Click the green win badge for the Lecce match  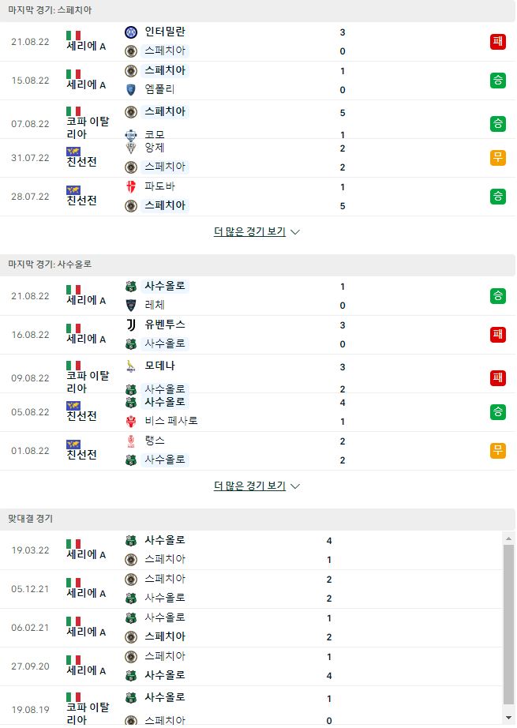click(497, 296)
